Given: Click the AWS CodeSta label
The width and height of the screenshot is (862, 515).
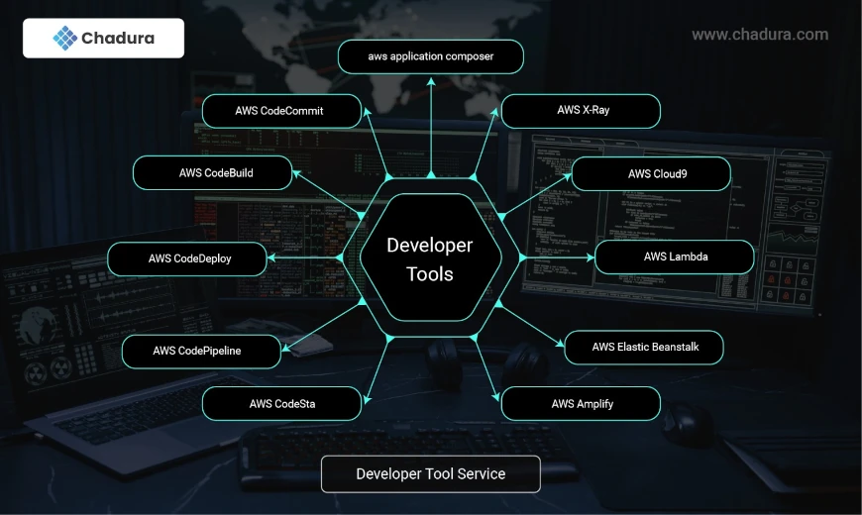Looking at the screenshot, I should (x=282, y=404).
